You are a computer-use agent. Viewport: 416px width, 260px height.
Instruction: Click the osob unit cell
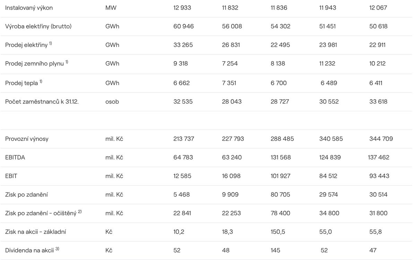(x=112, y=102)
